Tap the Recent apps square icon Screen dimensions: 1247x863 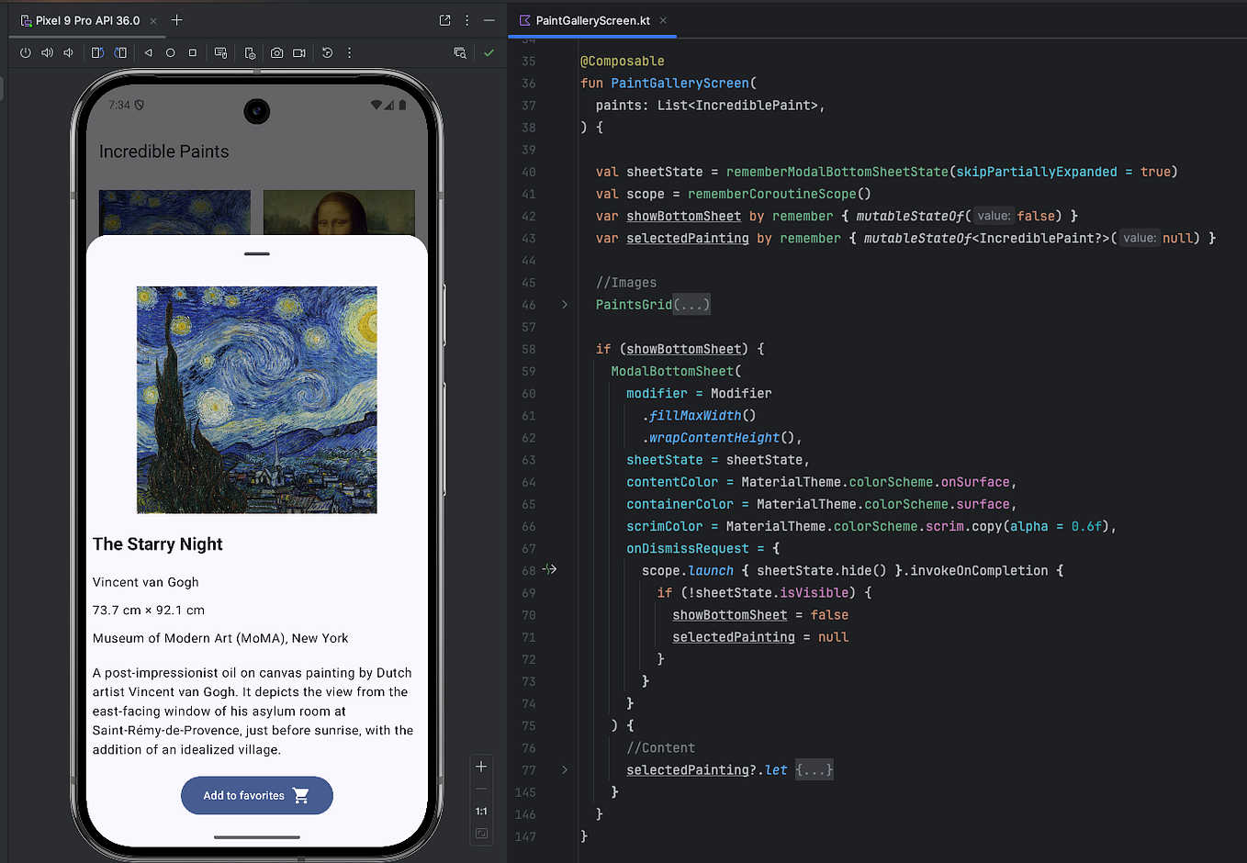point(192,52)
